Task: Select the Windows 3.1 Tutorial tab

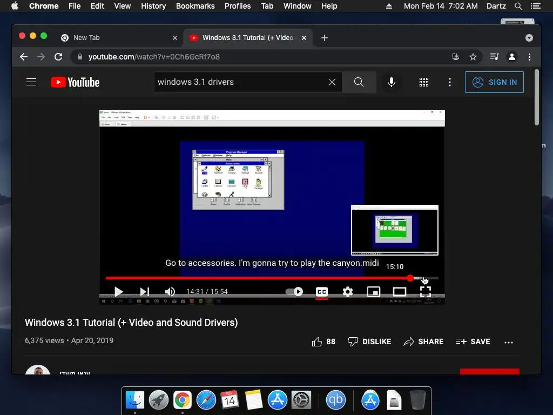Action: tap(248, 38)
